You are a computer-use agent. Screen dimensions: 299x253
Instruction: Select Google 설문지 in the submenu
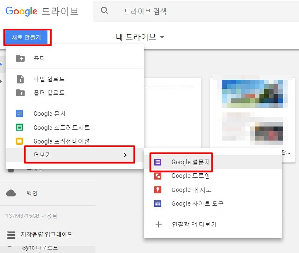(x=213, y=162)
